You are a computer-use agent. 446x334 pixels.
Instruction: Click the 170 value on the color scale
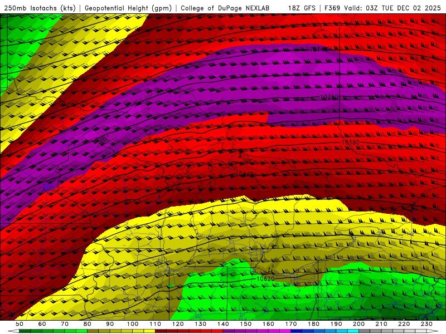[291, 324]
